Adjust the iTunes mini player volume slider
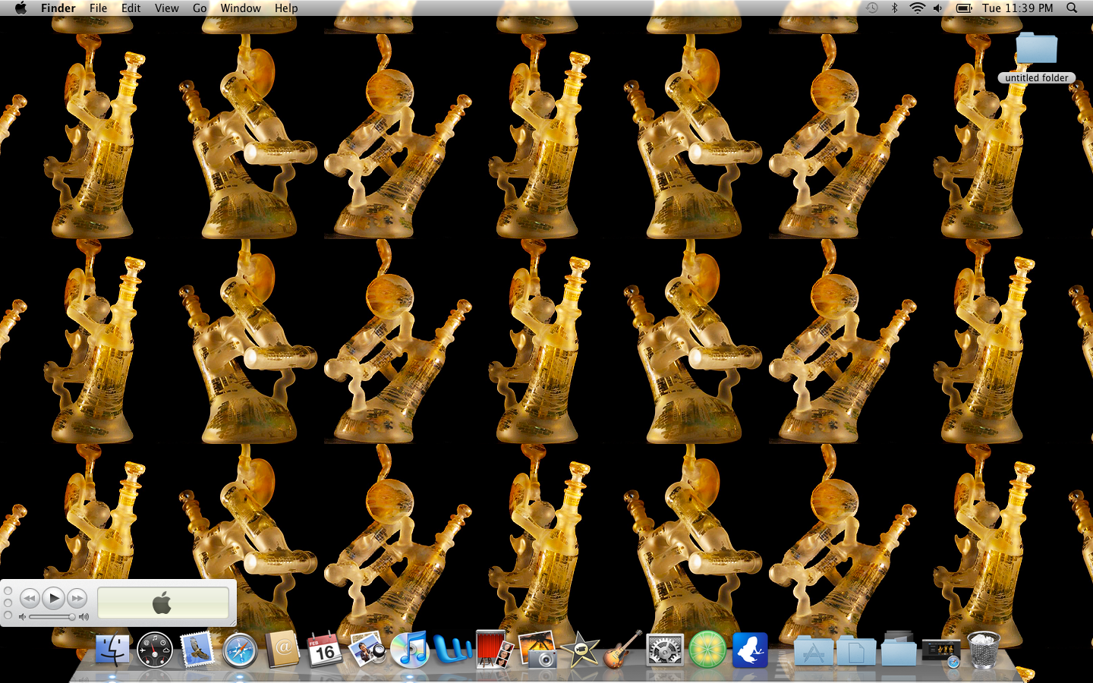This screenshot has width=1093, height=683. click(x=52, y=617)
